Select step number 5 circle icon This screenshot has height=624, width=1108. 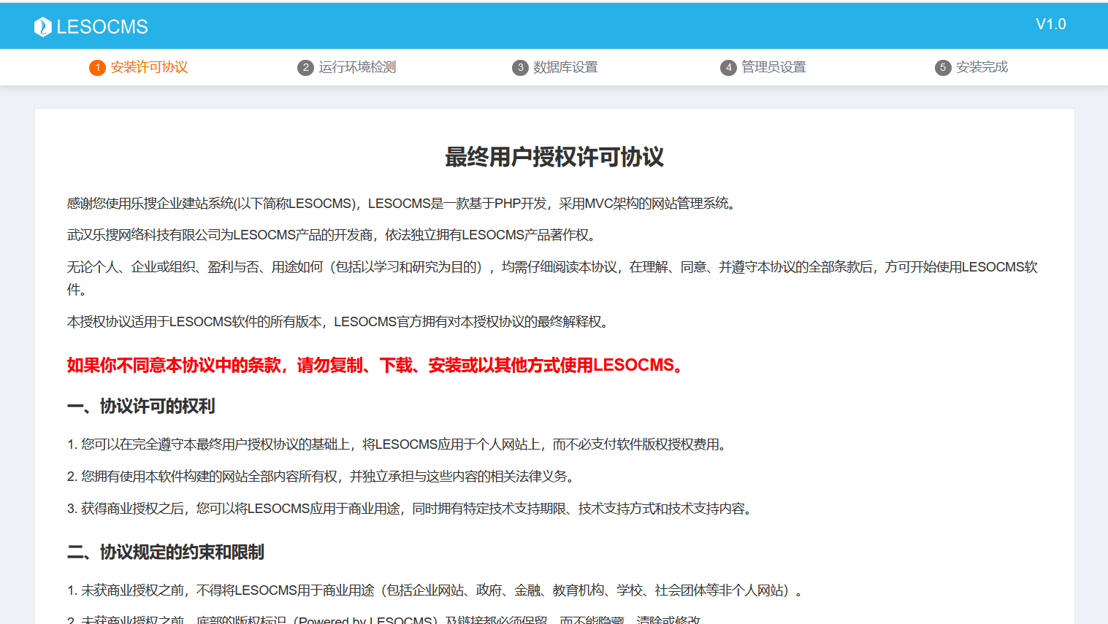943,68
